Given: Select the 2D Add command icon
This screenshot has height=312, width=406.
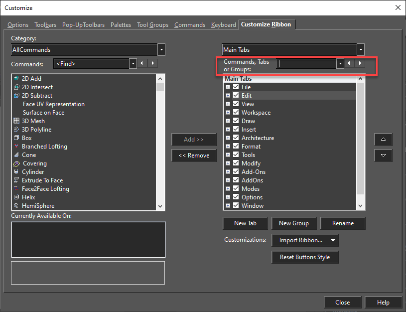Looking at the screenshot, I should 16,79.
